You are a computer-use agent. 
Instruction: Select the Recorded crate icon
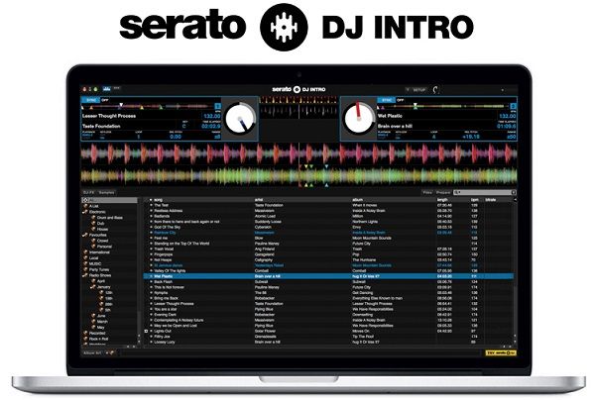[85, 334]
